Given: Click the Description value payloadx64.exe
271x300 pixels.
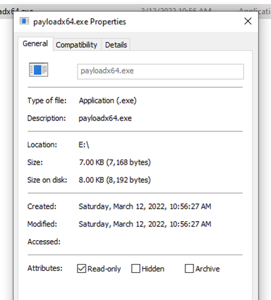Looking at the screenshot, I should [105, 118].
